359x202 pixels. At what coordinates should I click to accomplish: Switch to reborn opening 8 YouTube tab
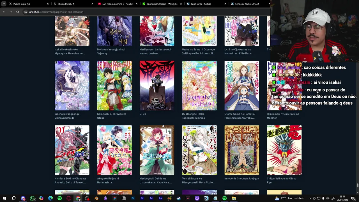pyautogui.click(x=118, y=4)
